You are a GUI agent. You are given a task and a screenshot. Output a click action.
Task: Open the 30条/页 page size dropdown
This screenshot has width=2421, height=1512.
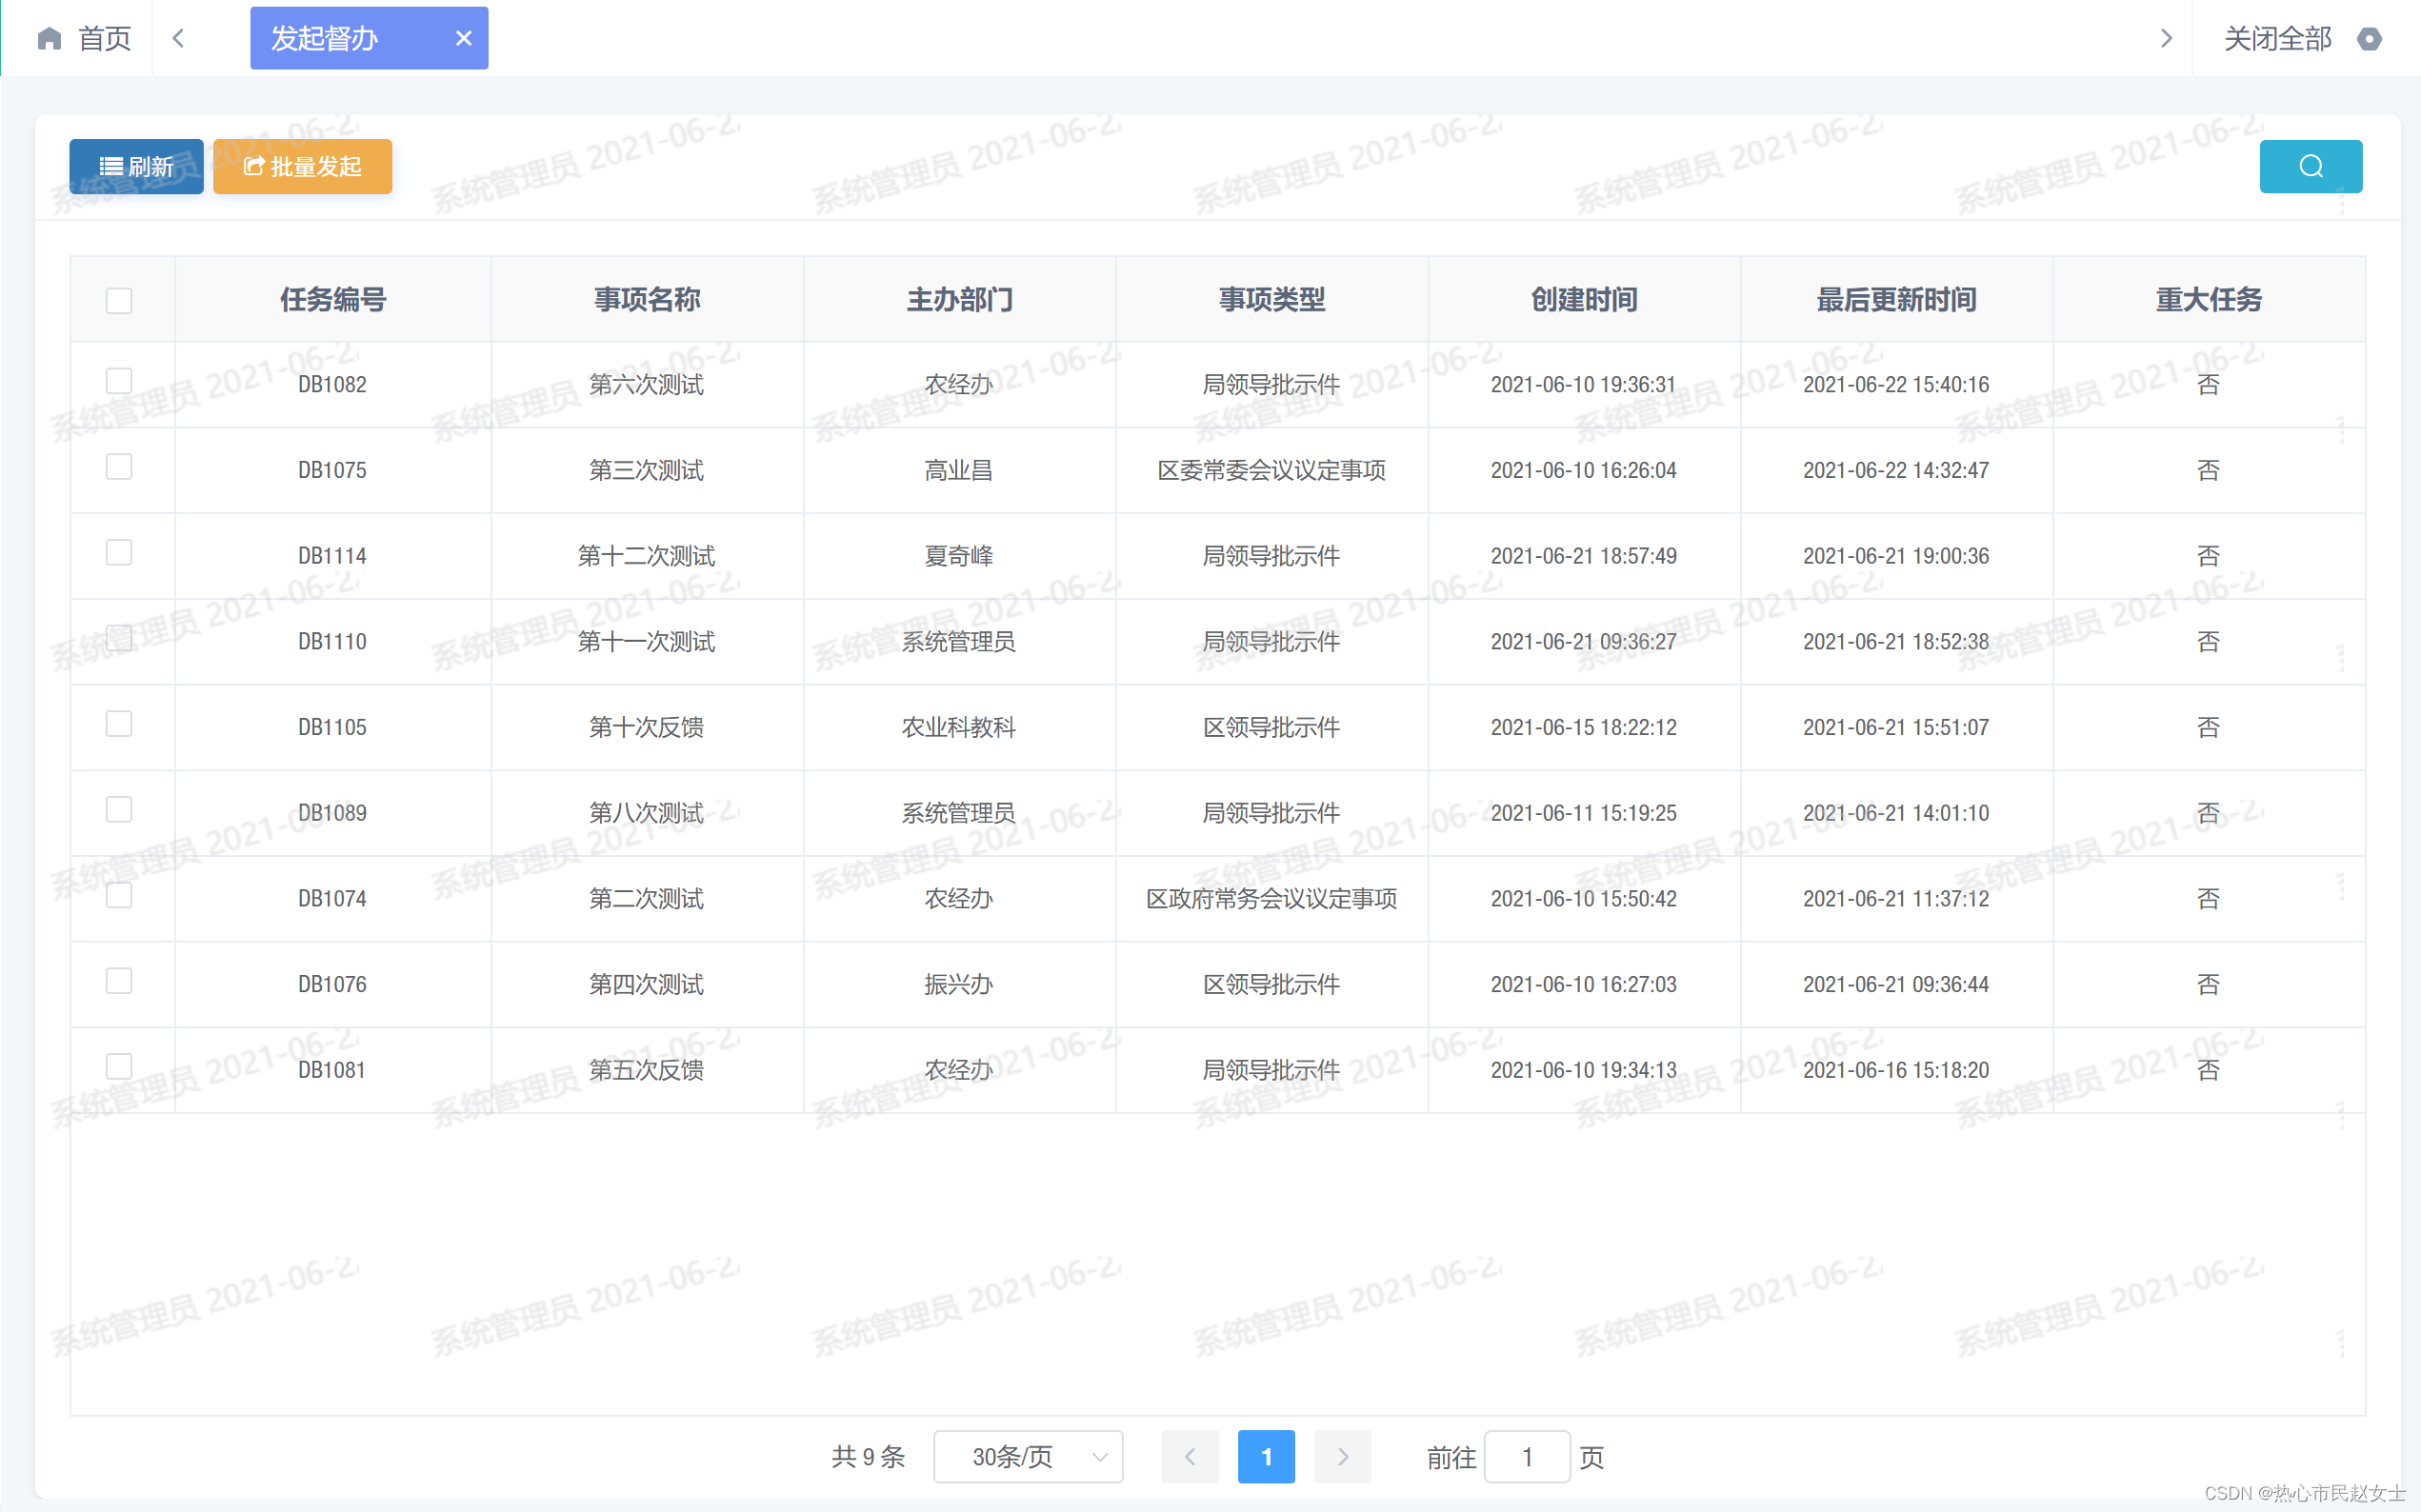pyautogui.click(x=1027, y=1456)
